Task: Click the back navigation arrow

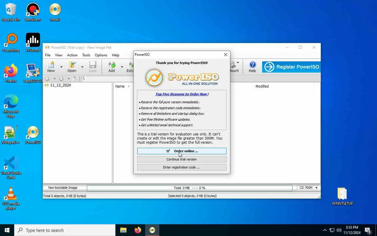Action: 47,79
